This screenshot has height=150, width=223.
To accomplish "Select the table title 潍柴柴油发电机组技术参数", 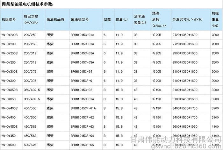I will (x=27, y=4).
